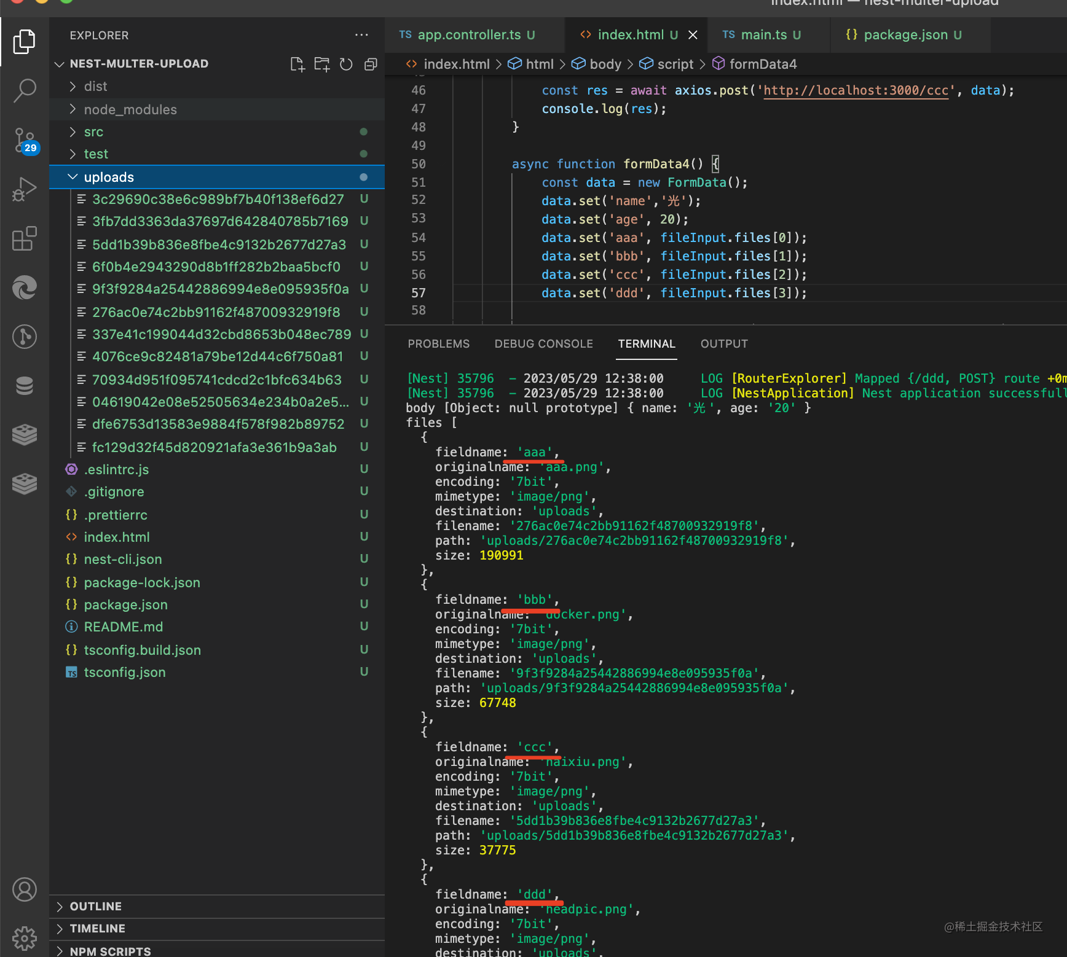Open the Accounts icon in activity bar
The image size is (1067, 957).
25,889
